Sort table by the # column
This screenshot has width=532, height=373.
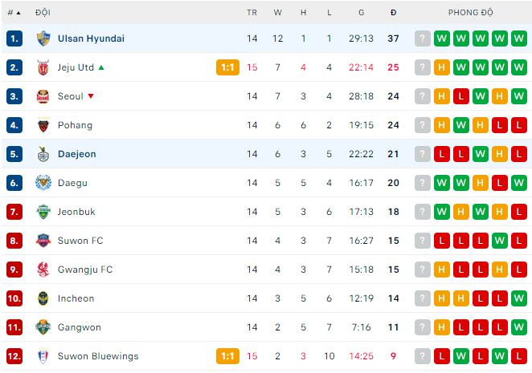coord(14,13)
